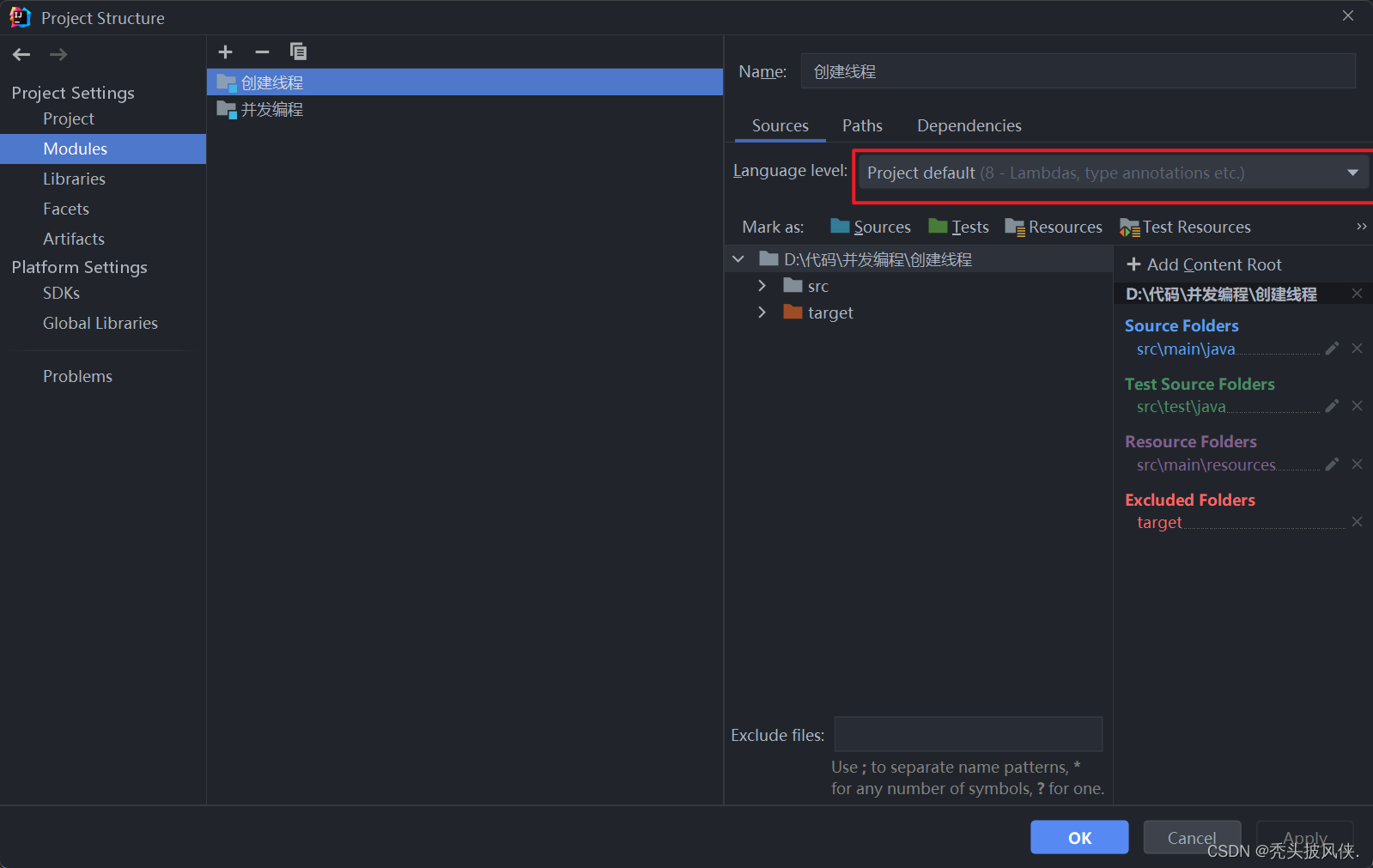Expand the target folder
Viewport: 1373px width, 868px height.
pos(762,313)
